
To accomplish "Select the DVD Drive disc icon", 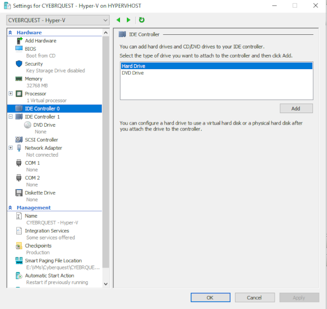I will (28, 125).
